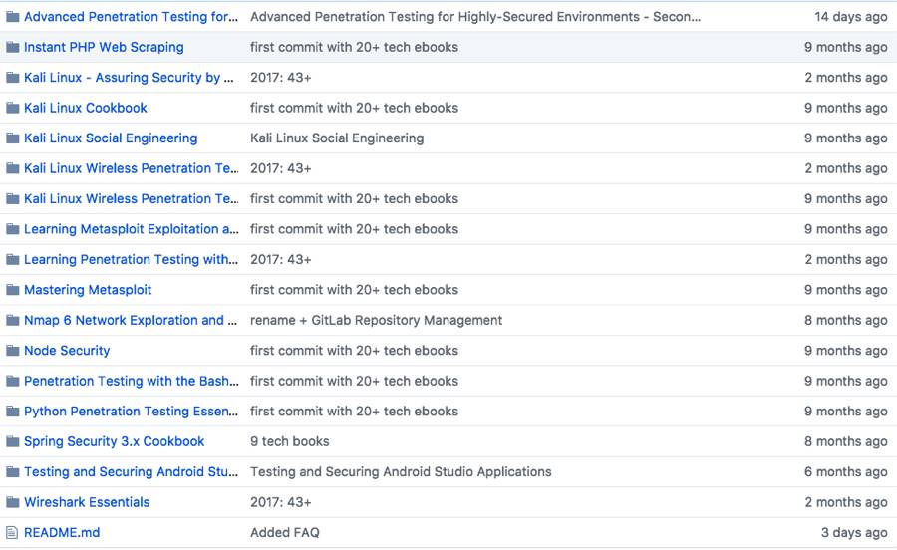Click folder icon beside Instant PHP Web Scraping
Image resolution: width=897 pixels, height=550 pixels.
(x=13, y=47)
